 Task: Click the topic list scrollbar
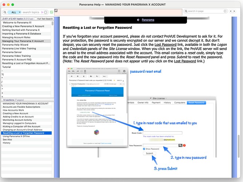(52, 58)
